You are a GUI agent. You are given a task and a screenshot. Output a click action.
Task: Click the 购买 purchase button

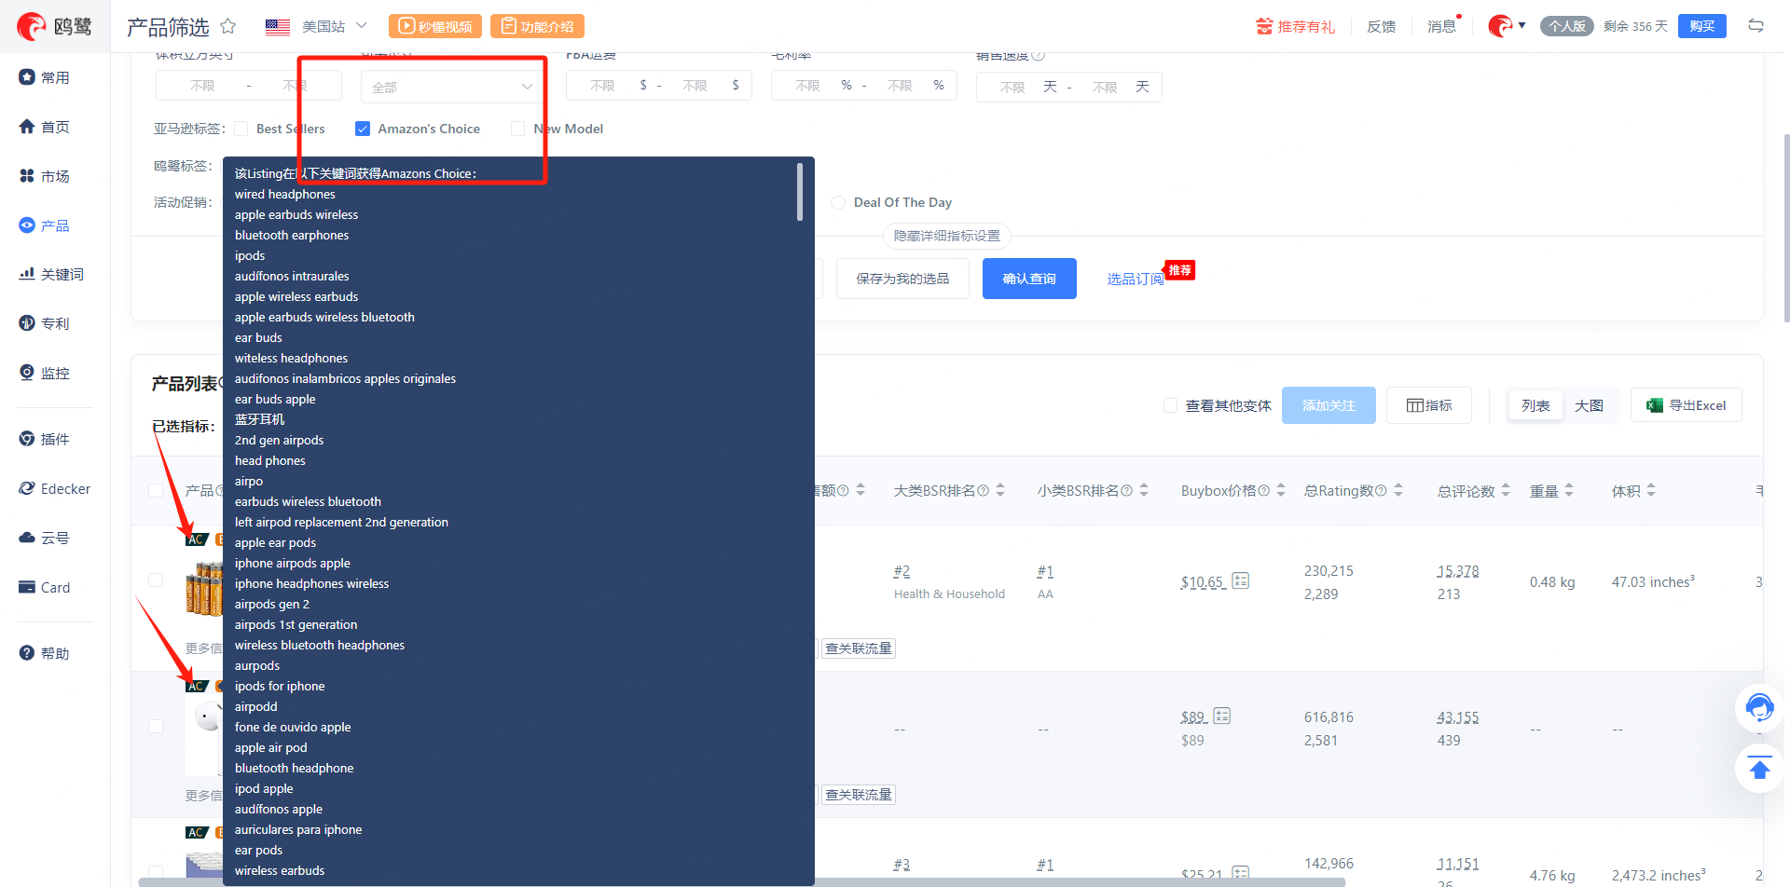(1701, 26)
